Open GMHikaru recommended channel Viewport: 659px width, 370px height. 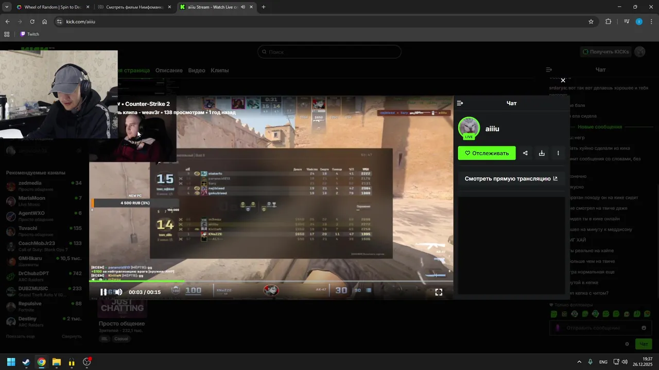point(44,261)
